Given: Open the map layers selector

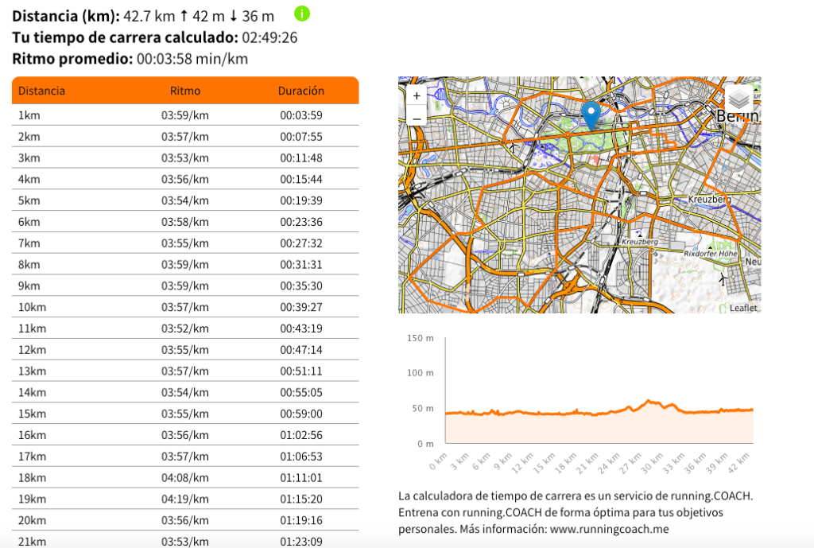Looking at the screenshot, I should pyautogui.click(x=738, y=99).
